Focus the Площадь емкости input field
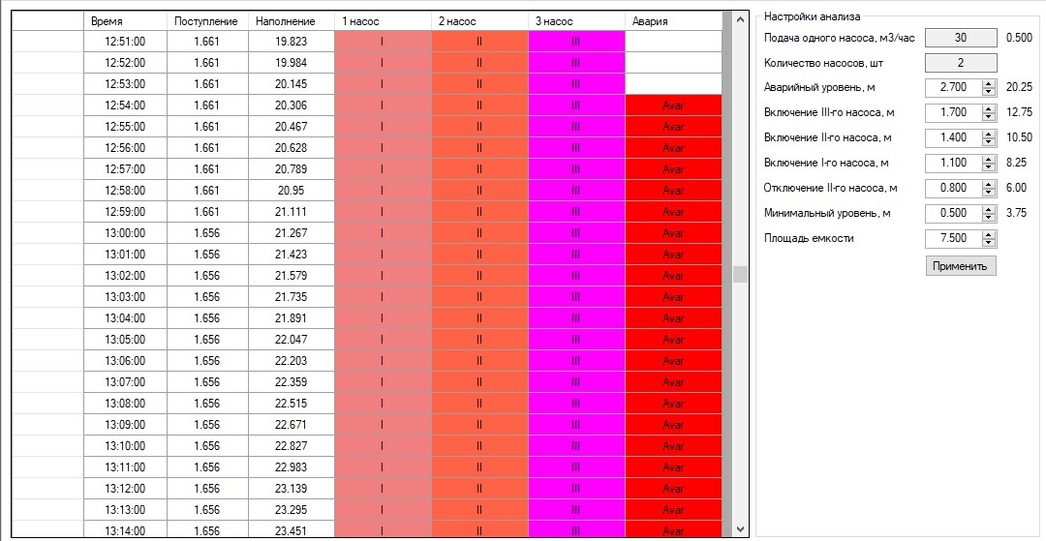 click(x=953, y=238)
